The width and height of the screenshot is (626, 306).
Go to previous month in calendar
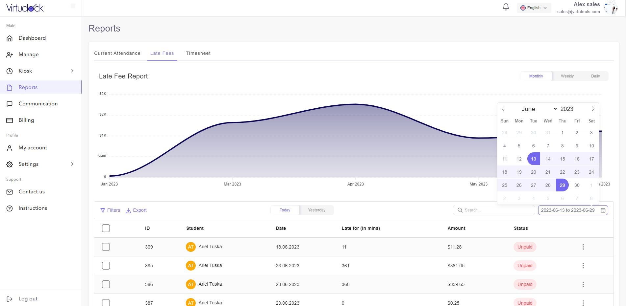coord(503,109)
